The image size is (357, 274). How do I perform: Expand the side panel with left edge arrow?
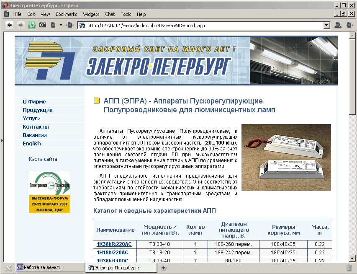pos(2,141)
